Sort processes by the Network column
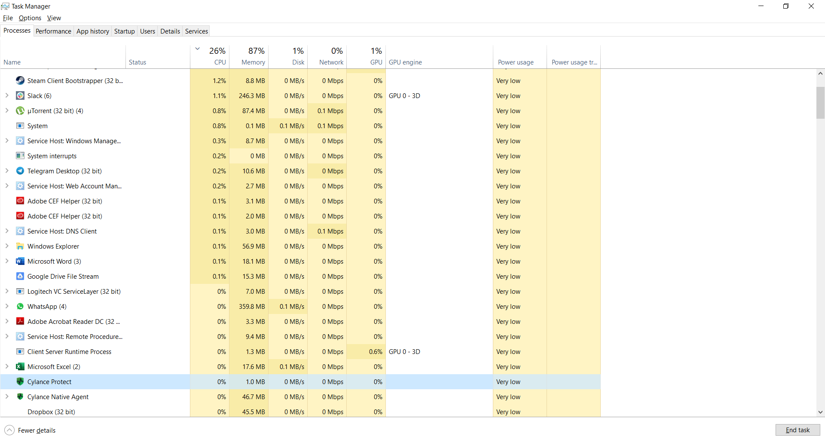This screenshot has width=825, height=443. (327, 56)
